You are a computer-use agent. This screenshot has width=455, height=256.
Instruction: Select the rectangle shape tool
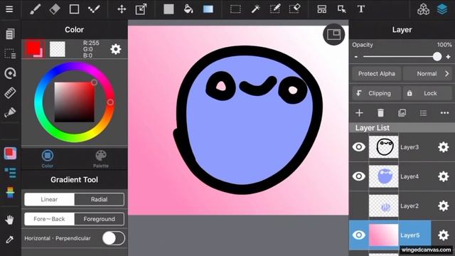point(74,9)
